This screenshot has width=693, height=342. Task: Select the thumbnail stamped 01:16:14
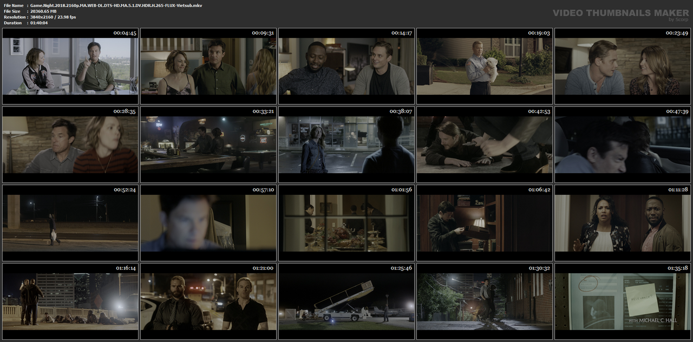pyautogui.click(x=70, y=301)
